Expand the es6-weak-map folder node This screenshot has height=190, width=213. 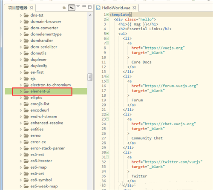(x=21, y=186)
